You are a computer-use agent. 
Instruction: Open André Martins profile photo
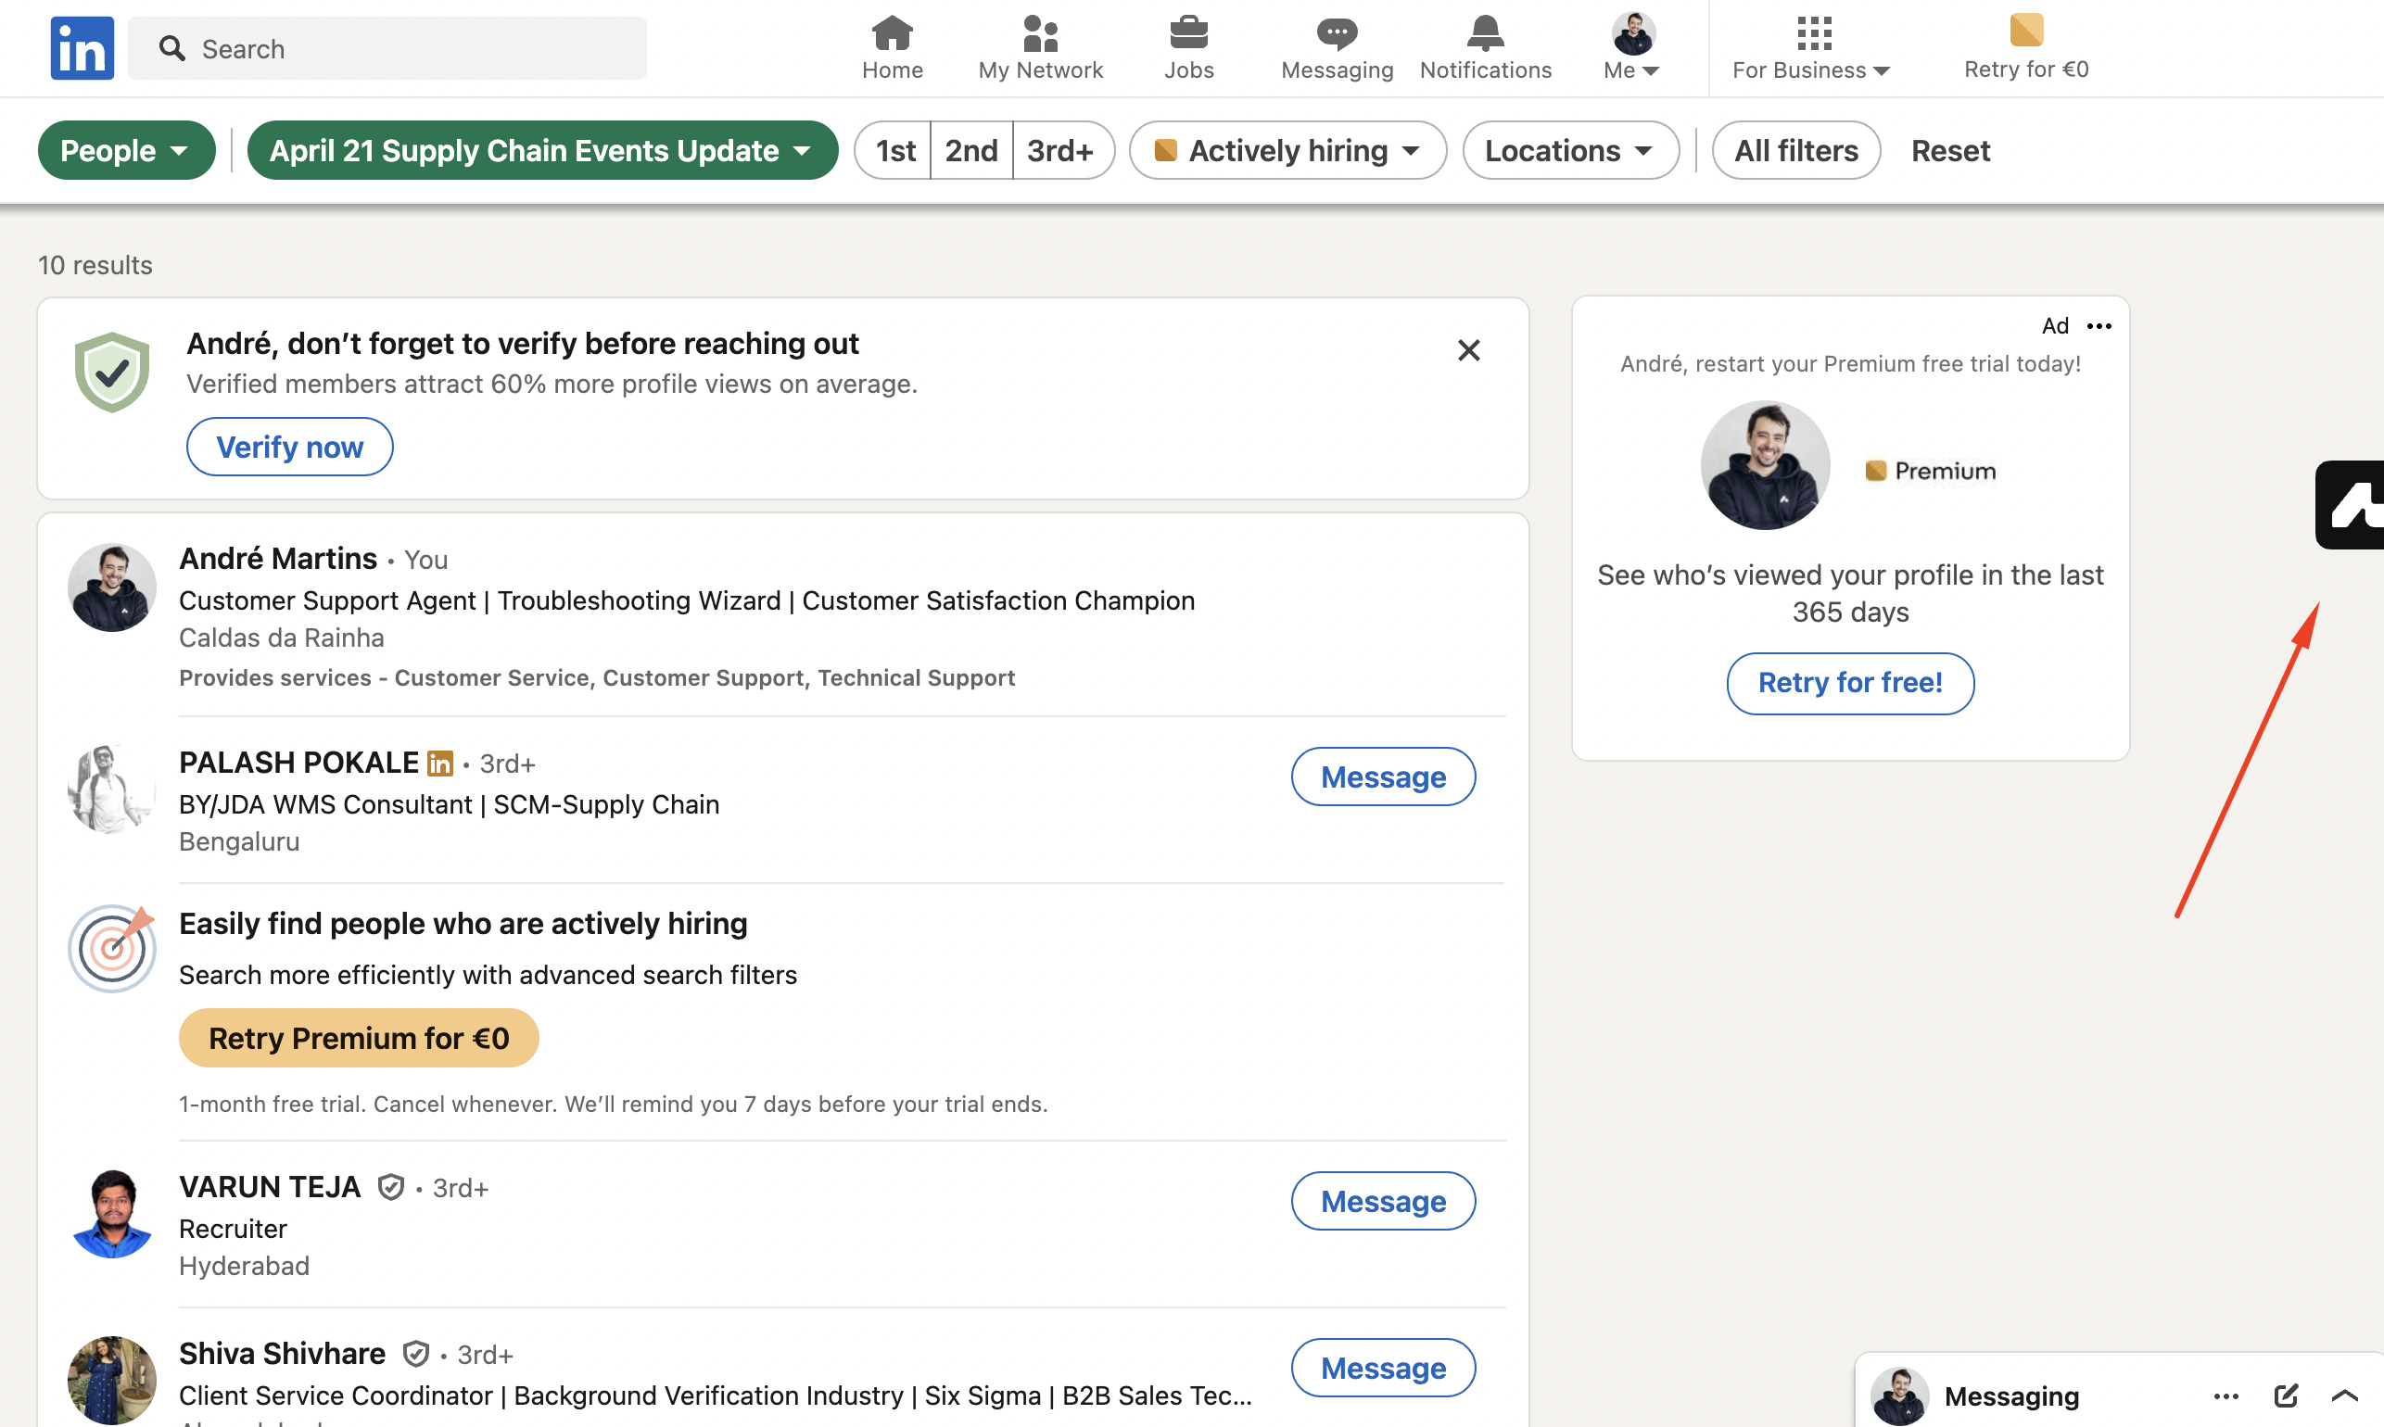tap(112, 587)
